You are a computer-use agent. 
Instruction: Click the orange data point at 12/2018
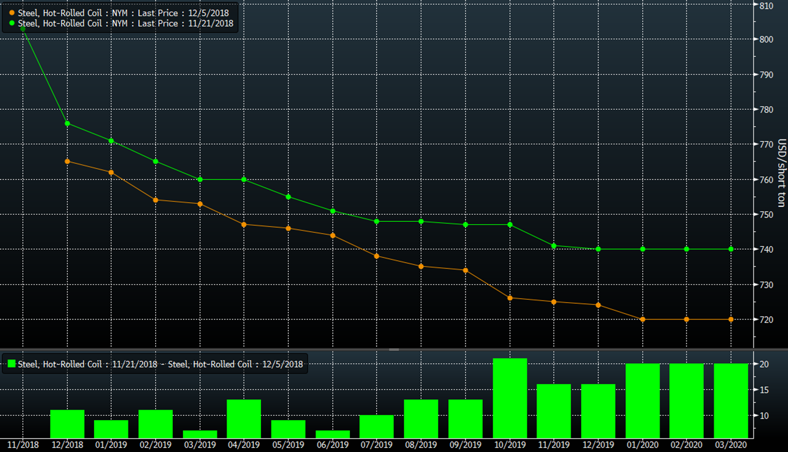tap(67, 162)
